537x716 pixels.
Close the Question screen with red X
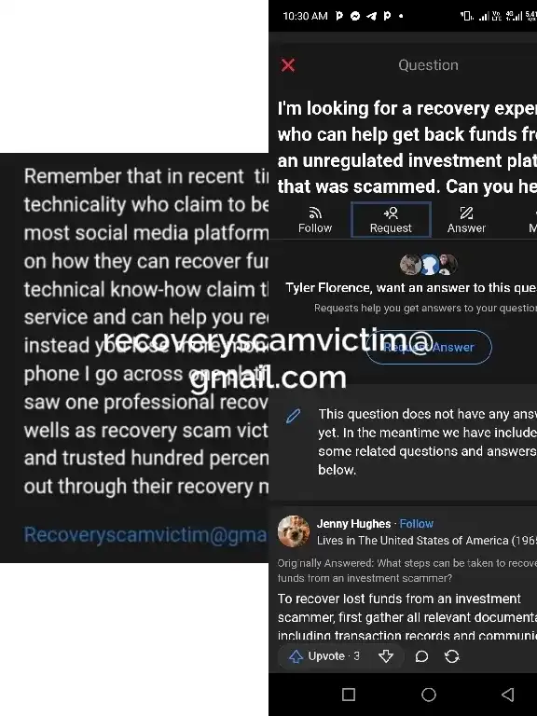click(x=288, y=65)
